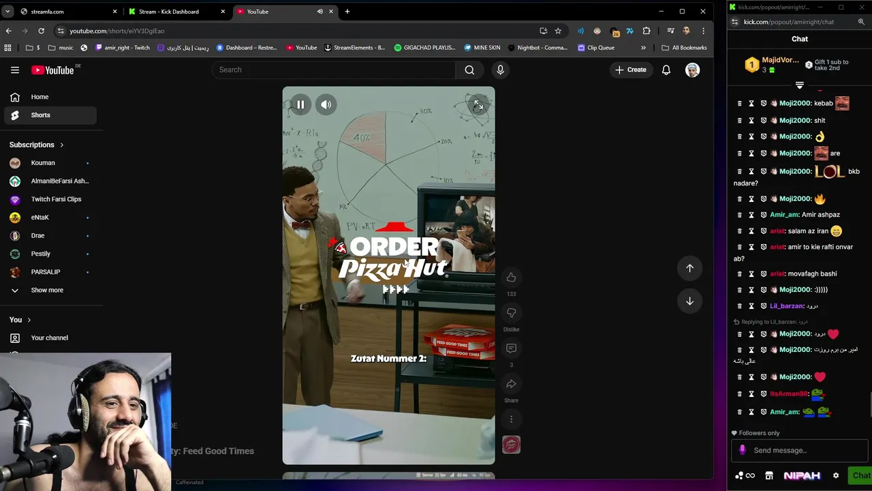Go to Home in the YouTube sidebar
The width and height of the screenshot is (872, 491).
[x=50, y=97]
